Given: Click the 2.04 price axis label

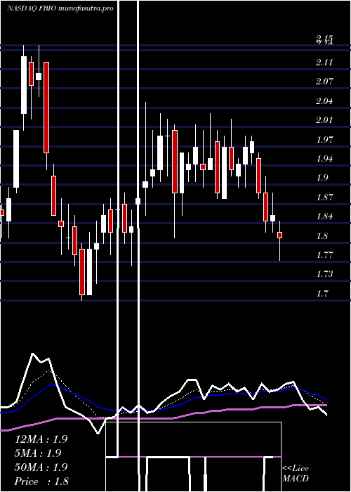Looking at the screenshot, I should point(324,101).
